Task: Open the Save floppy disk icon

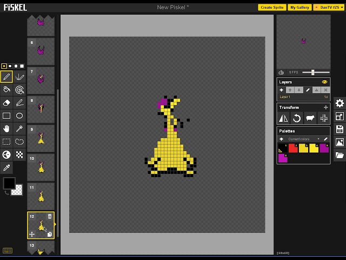Action: [x=340, y=129]
